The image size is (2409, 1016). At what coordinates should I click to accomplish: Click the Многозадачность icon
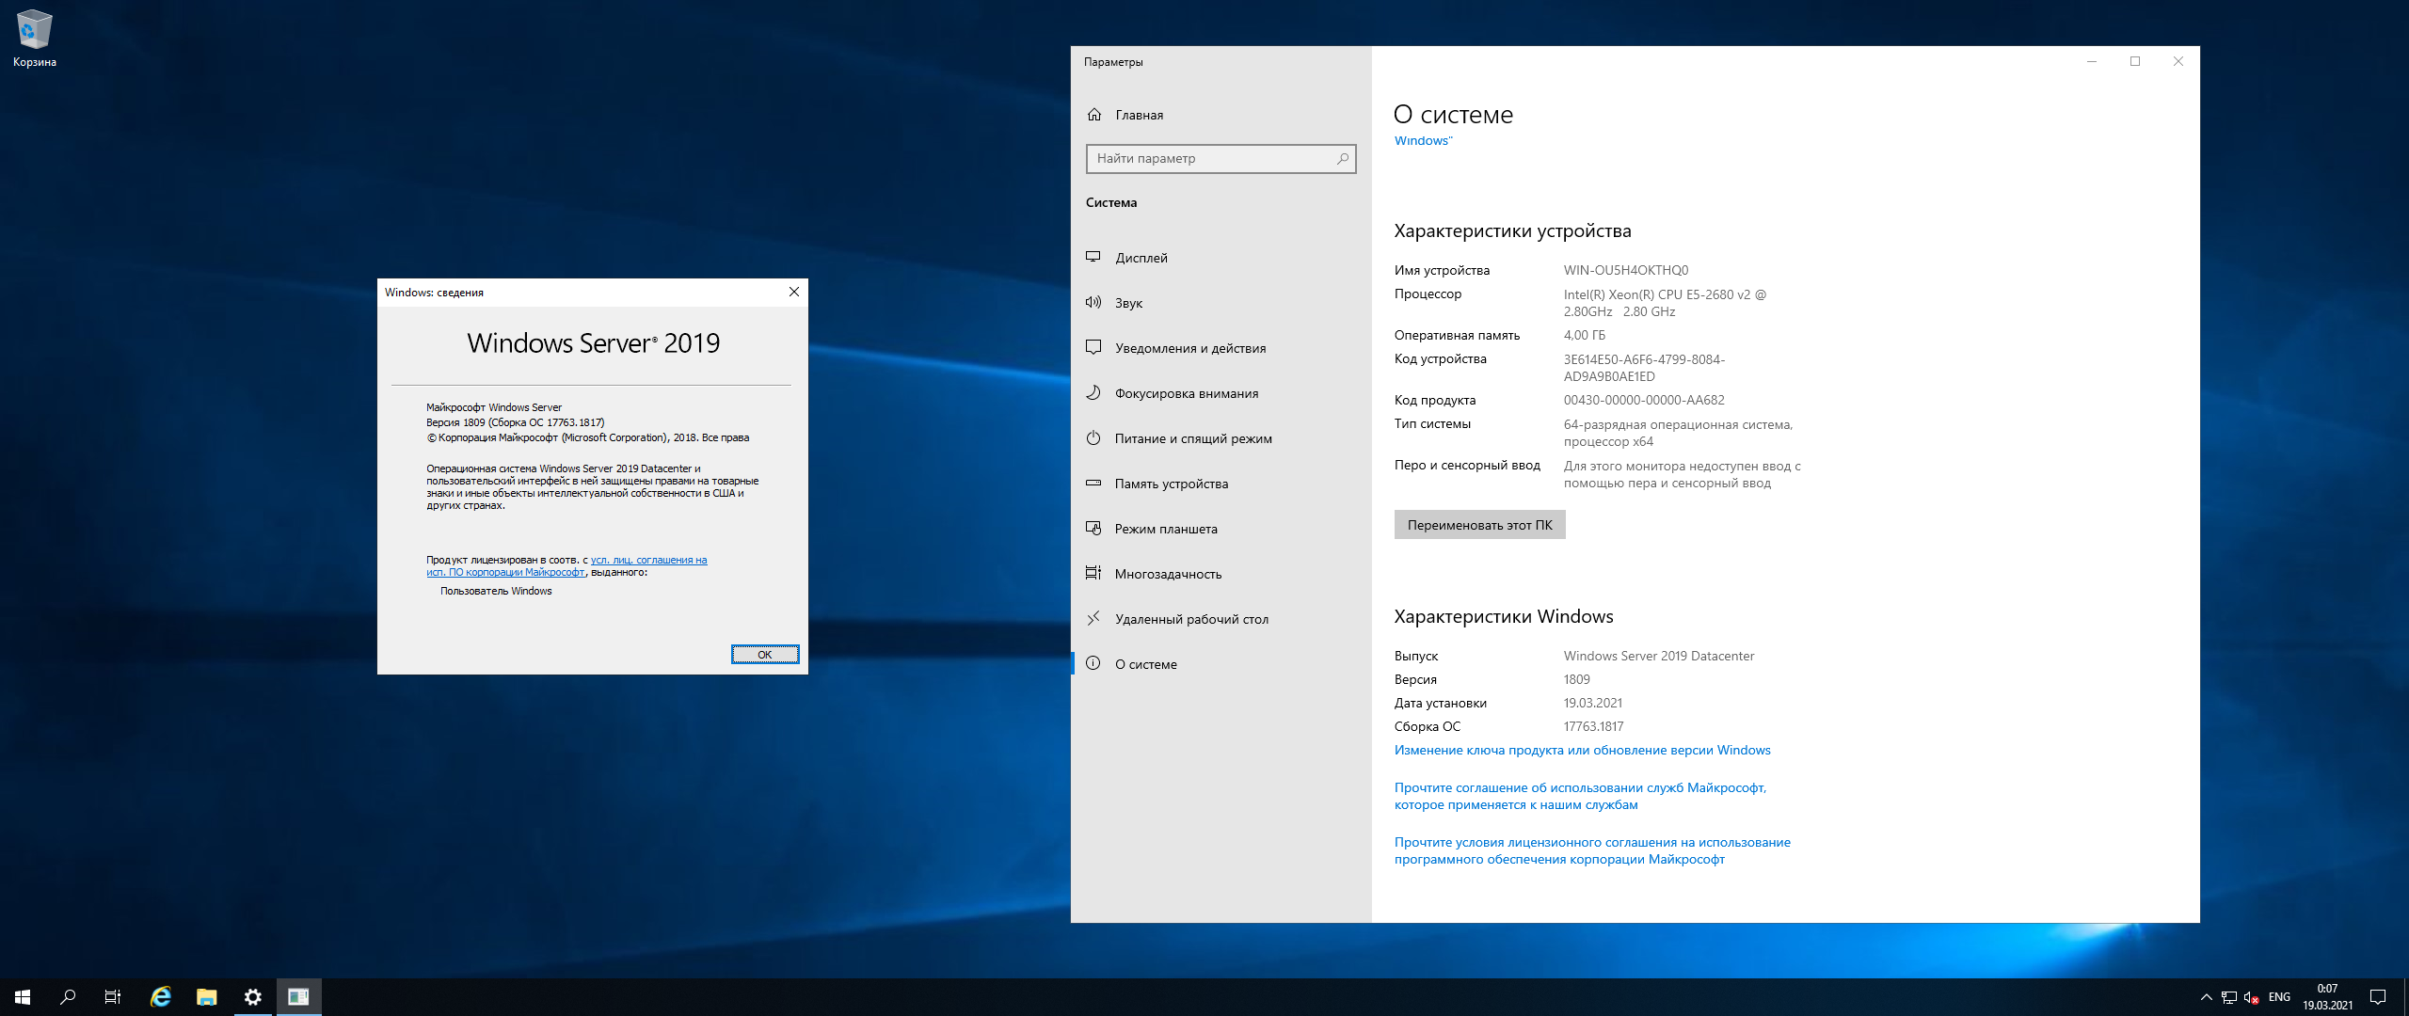coord(1093,573)
